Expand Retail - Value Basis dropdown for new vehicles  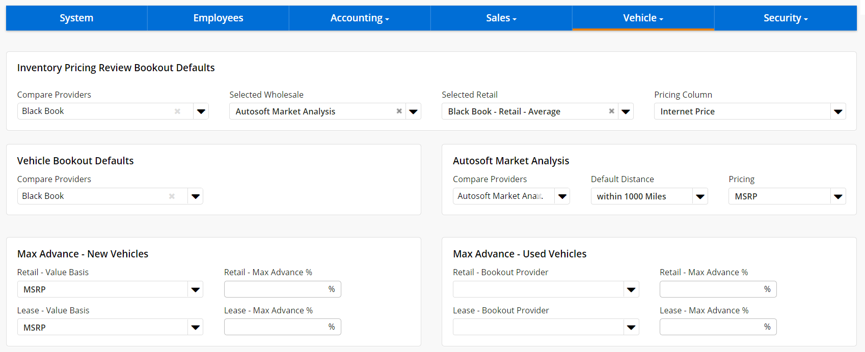pyautogui.click(x=195, y=289)
